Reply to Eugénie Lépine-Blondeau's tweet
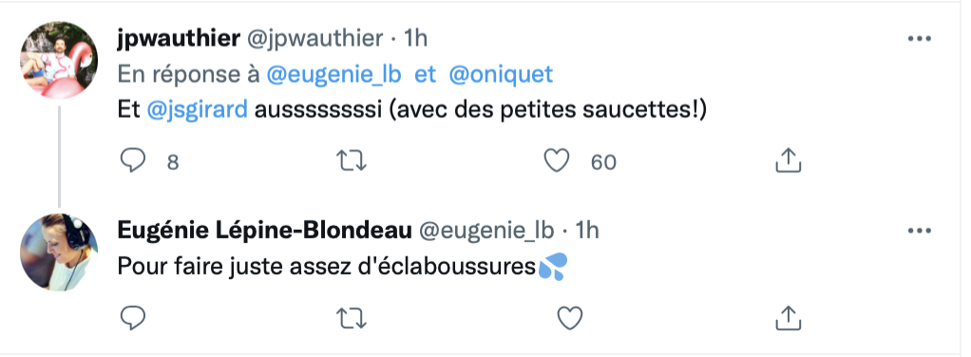The height and width of the screenshot is (357, 971). (x=132, y=318)
